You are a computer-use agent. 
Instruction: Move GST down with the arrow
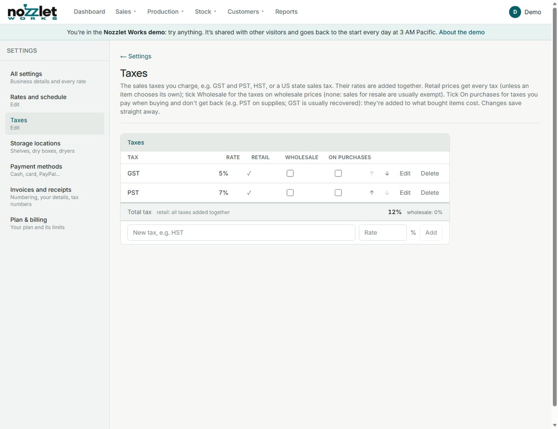(x=387, y=173)
